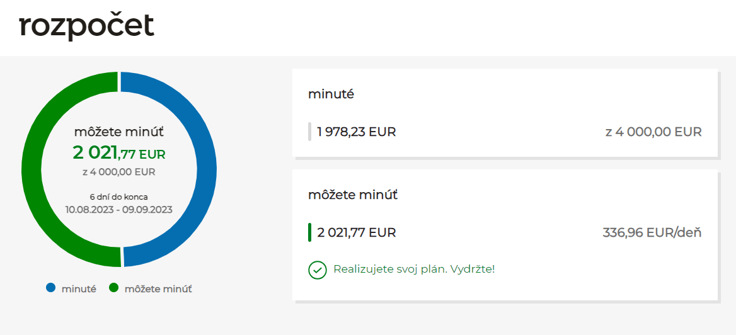Click the z 4 000,00 EUR limit in minuté card
This screenshot has height=335, width=736.
pyautogui.click(x=653, y=132)
